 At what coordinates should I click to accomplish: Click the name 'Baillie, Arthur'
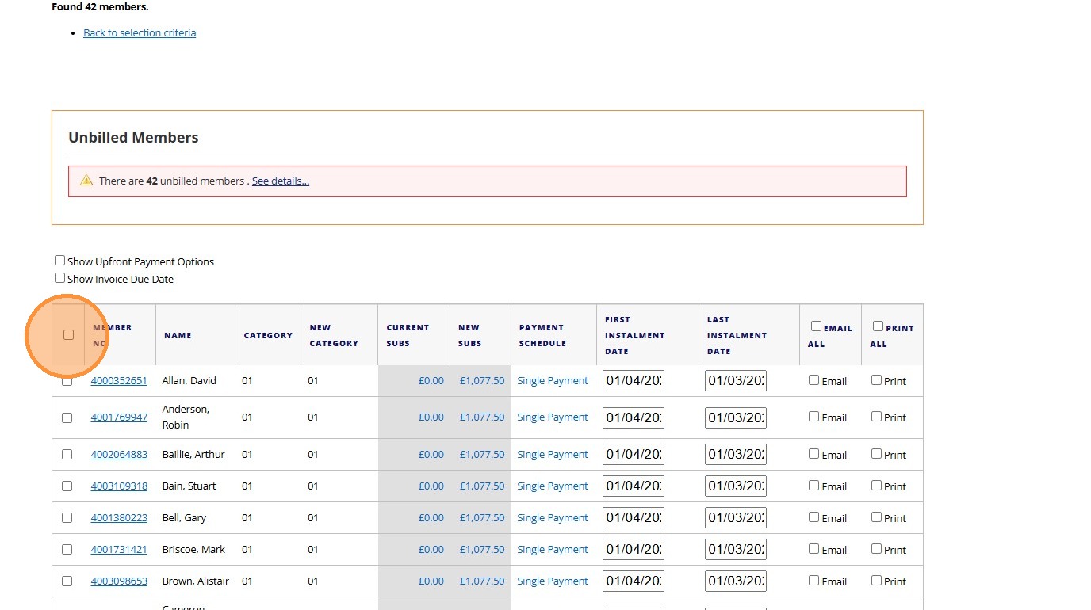(x=193, y=454)
